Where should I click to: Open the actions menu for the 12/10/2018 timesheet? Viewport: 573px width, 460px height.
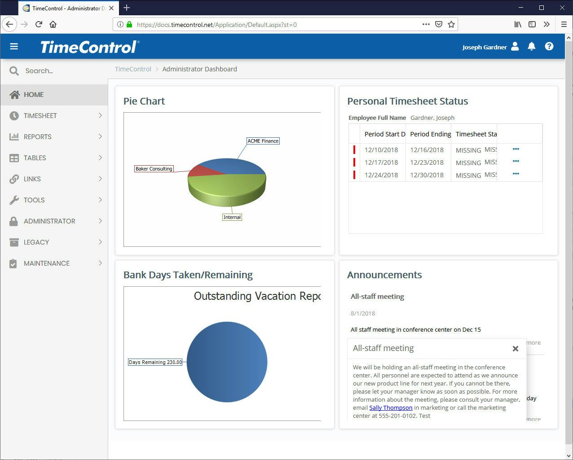[516, 149]
